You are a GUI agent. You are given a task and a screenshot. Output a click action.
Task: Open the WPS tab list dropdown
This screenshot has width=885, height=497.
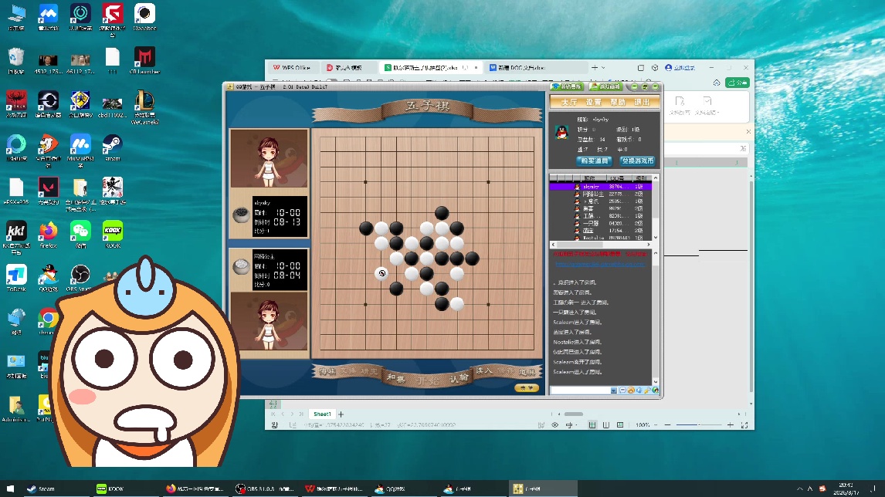pos(603,68)
